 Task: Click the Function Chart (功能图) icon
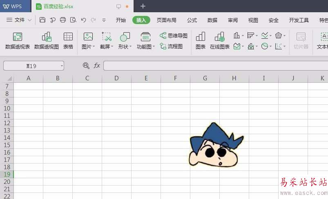tap(145, 37)
